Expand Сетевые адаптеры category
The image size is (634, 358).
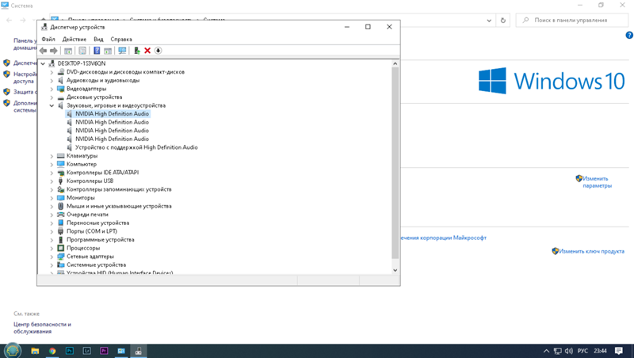[x=52, y=257]
